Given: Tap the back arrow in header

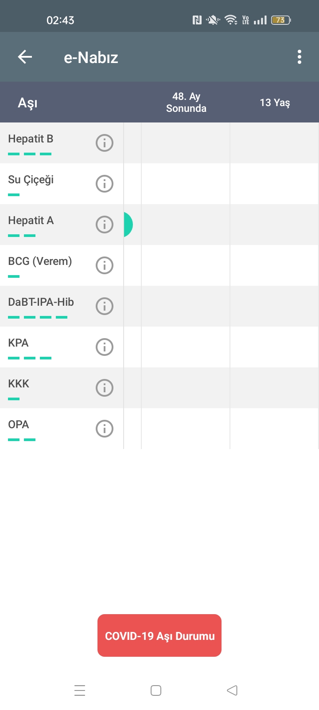Looking at the screenshot, I should pyautogui.click(x=25, y=57).
